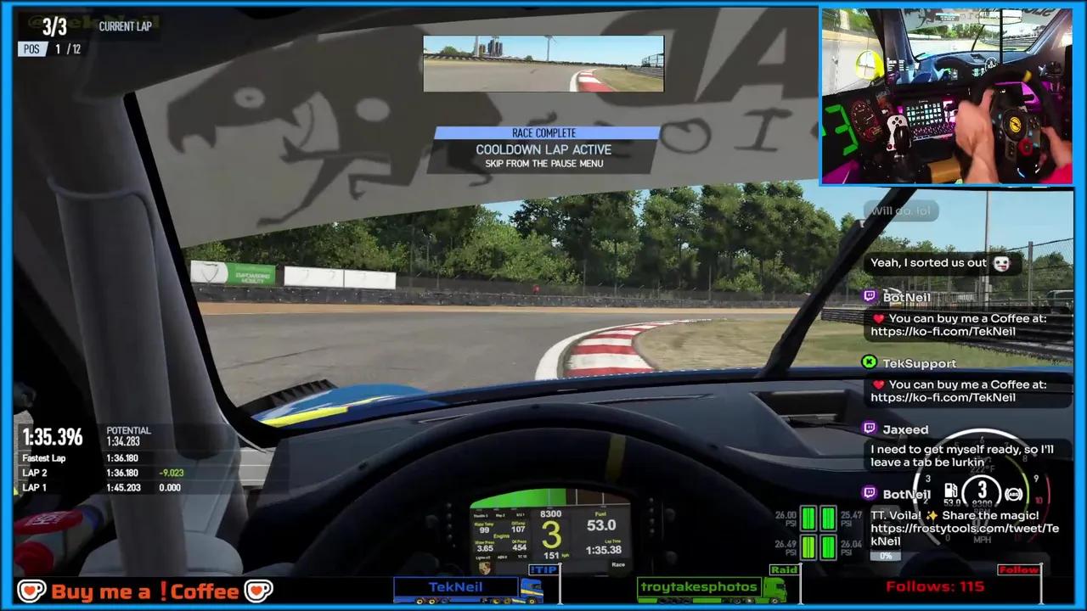
Task: Click the Twitch icon beside Jaxeed
Action: [869, 429]
